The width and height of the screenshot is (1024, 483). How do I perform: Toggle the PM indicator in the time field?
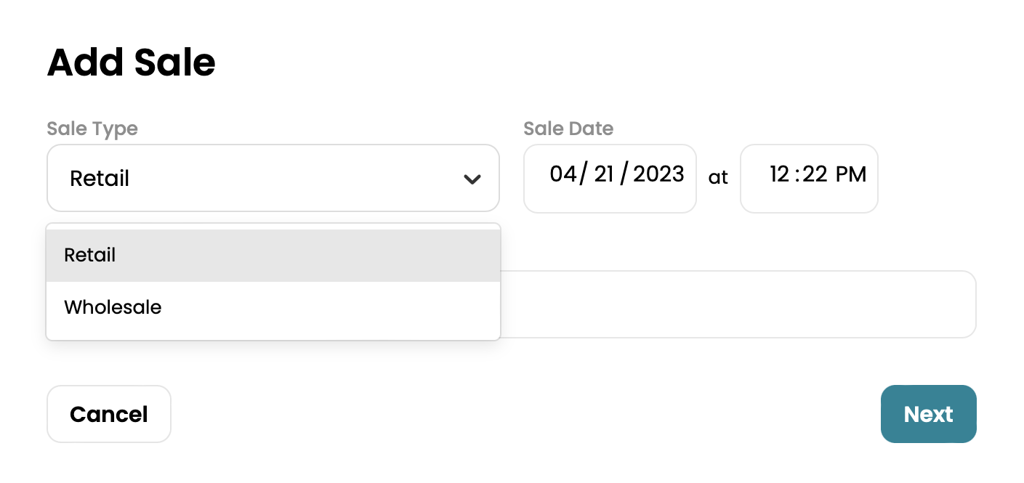click(851, 174)
